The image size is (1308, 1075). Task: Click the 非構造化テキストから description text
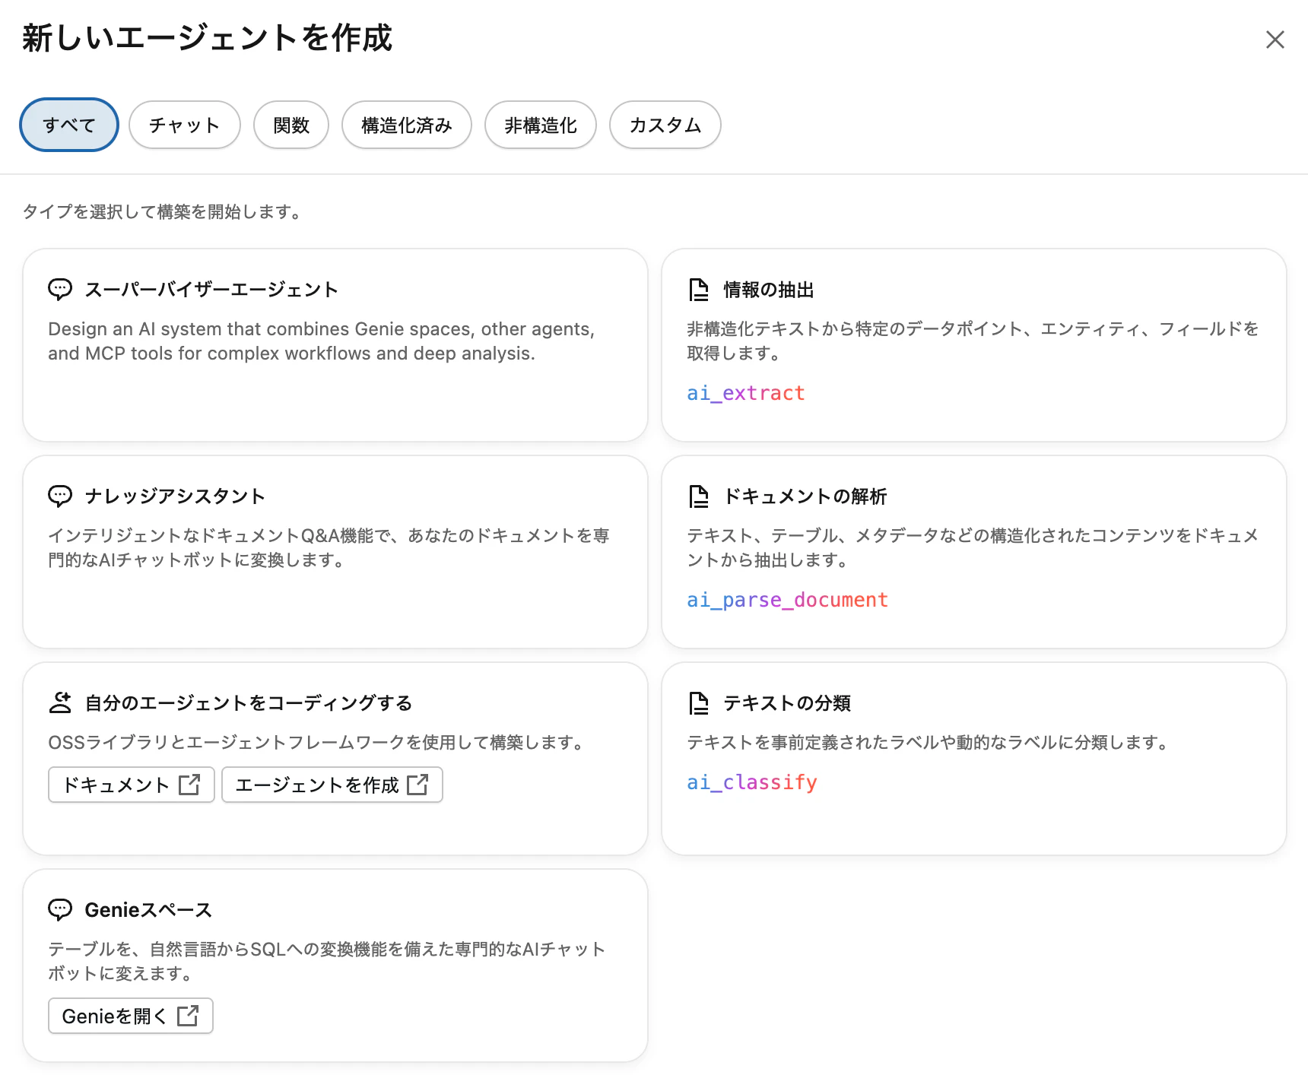(973, 341)
